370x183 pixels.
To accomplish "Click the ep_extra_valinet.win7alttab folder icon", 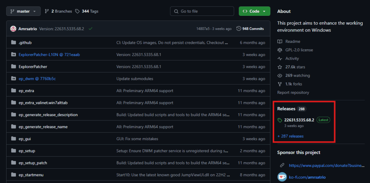I will (x=13, y=103).
